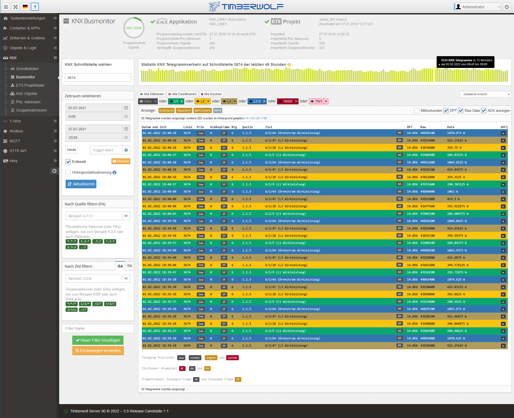Open clock picker for start time 0:00
The height and width of the screenshot is (418, 514).
(x=126, y=116)
